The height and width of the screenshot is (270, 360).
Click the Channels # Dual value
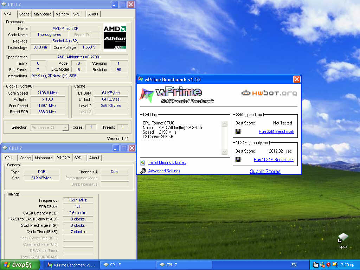coord(115,172)
